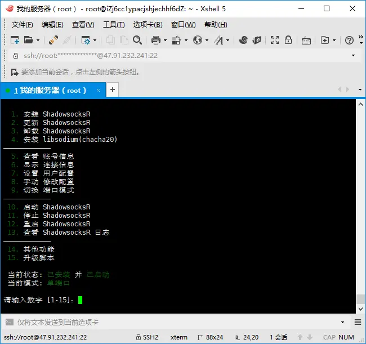Expand the properties gear dropdown arrow
Viewport: 366px width, 344px height.
[x=95, y=41]
